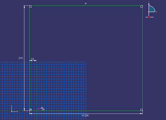Select the H 230. horizontal dimension label
This screenshot has width=166, height=120.
tap(85, 115)
